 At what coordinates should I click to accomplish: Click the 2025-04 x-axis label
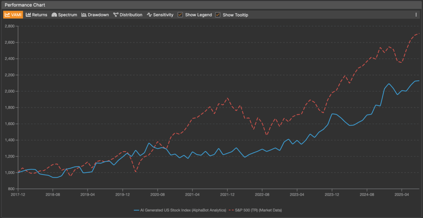click(x=402, y=194)
